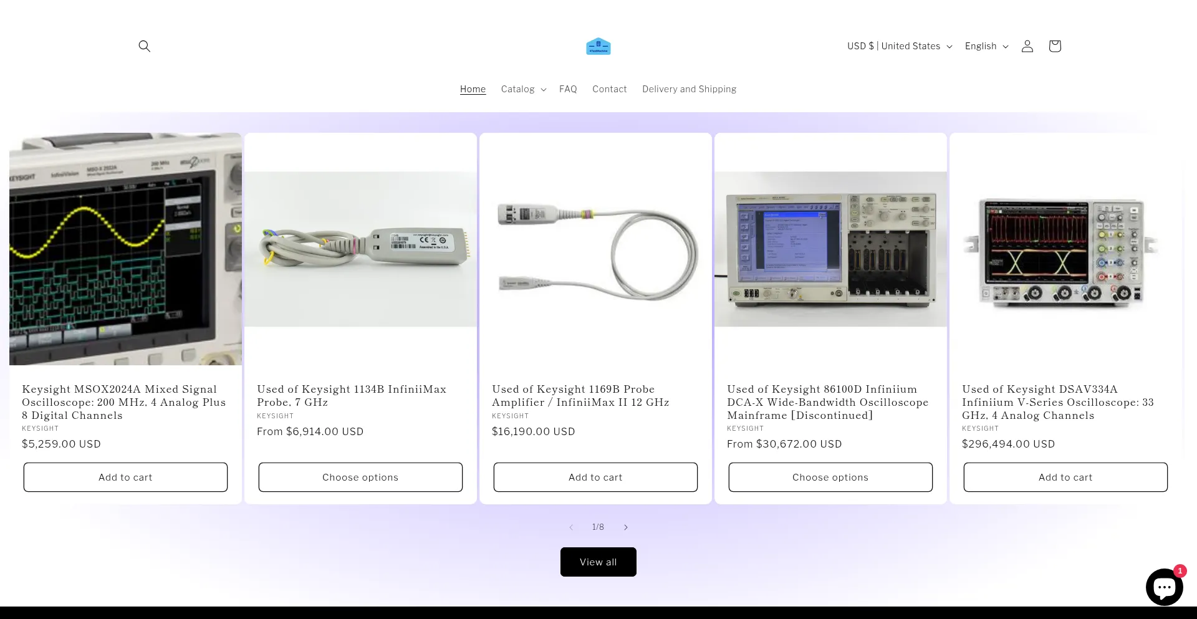
Task: Open the Contact menu item
Action: pyautogui.click(x=609, y=89)
